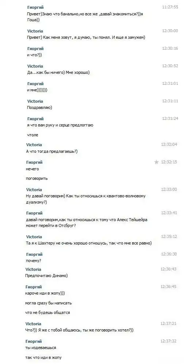Select the message 'могла сразу бы написать'
This screenshot has width=184, height=364.
click(49, 303)
